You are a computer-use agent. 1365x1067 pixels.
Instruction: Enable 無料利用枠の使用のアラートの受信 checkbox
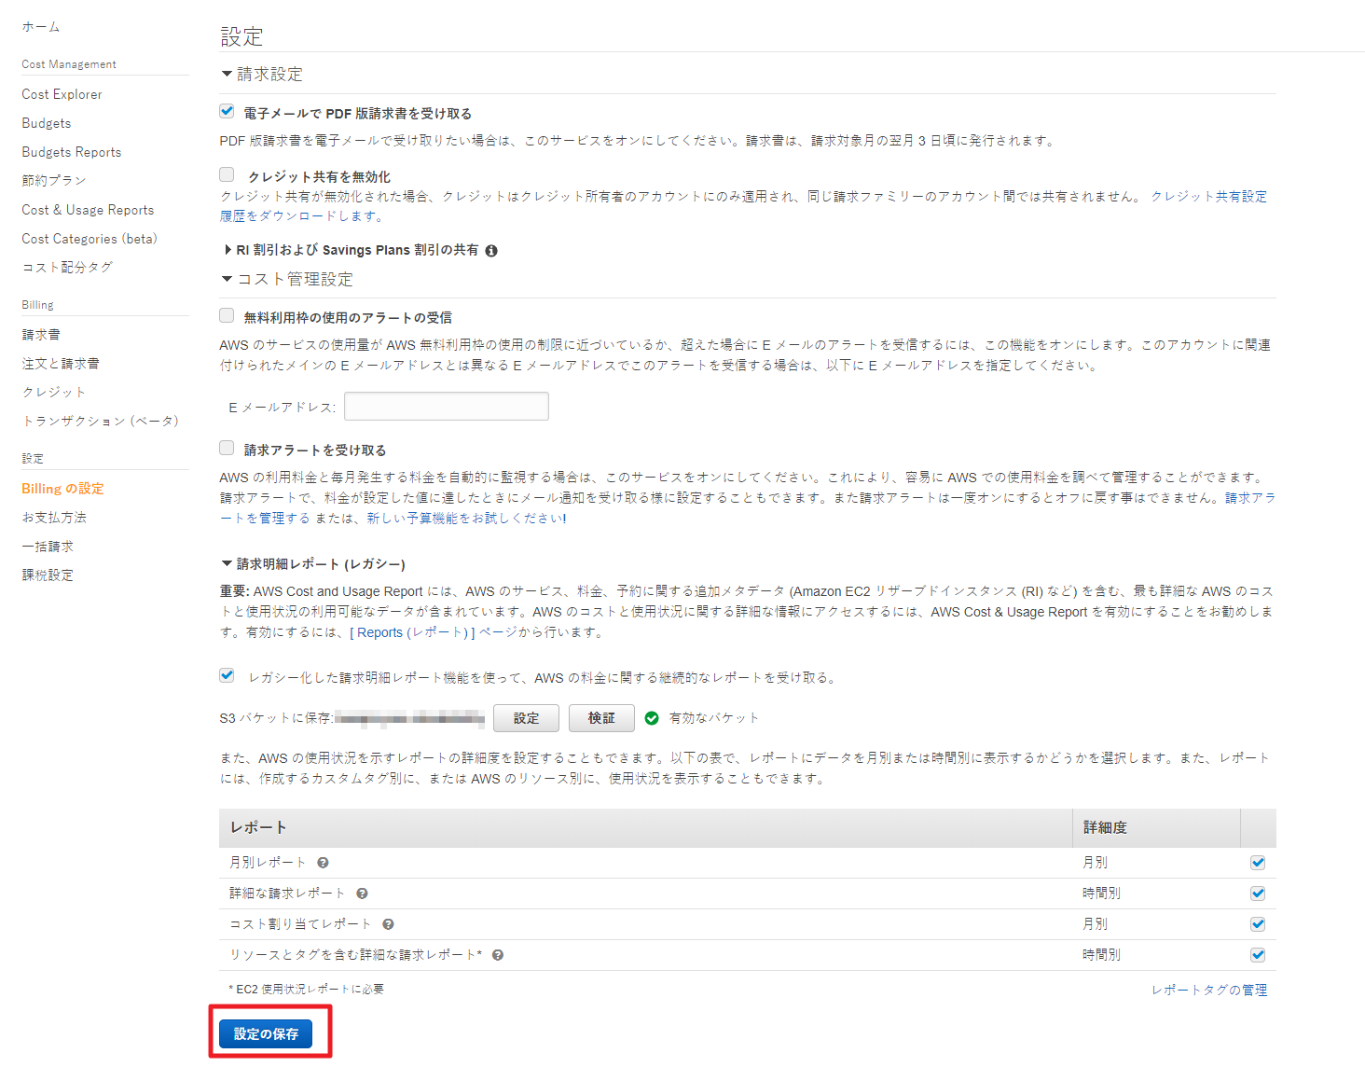[x=227, y=315]
